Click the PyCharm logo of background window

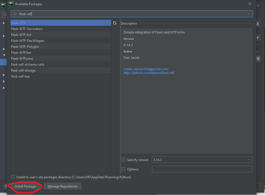3,5
